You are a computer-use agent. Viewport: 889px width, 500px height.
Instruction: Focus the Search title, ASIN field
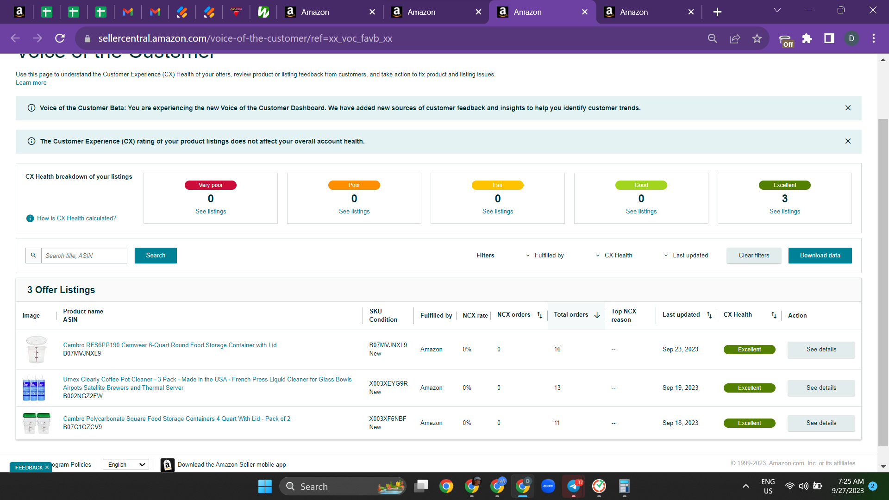pyautogui.click(x=84, y=256)
